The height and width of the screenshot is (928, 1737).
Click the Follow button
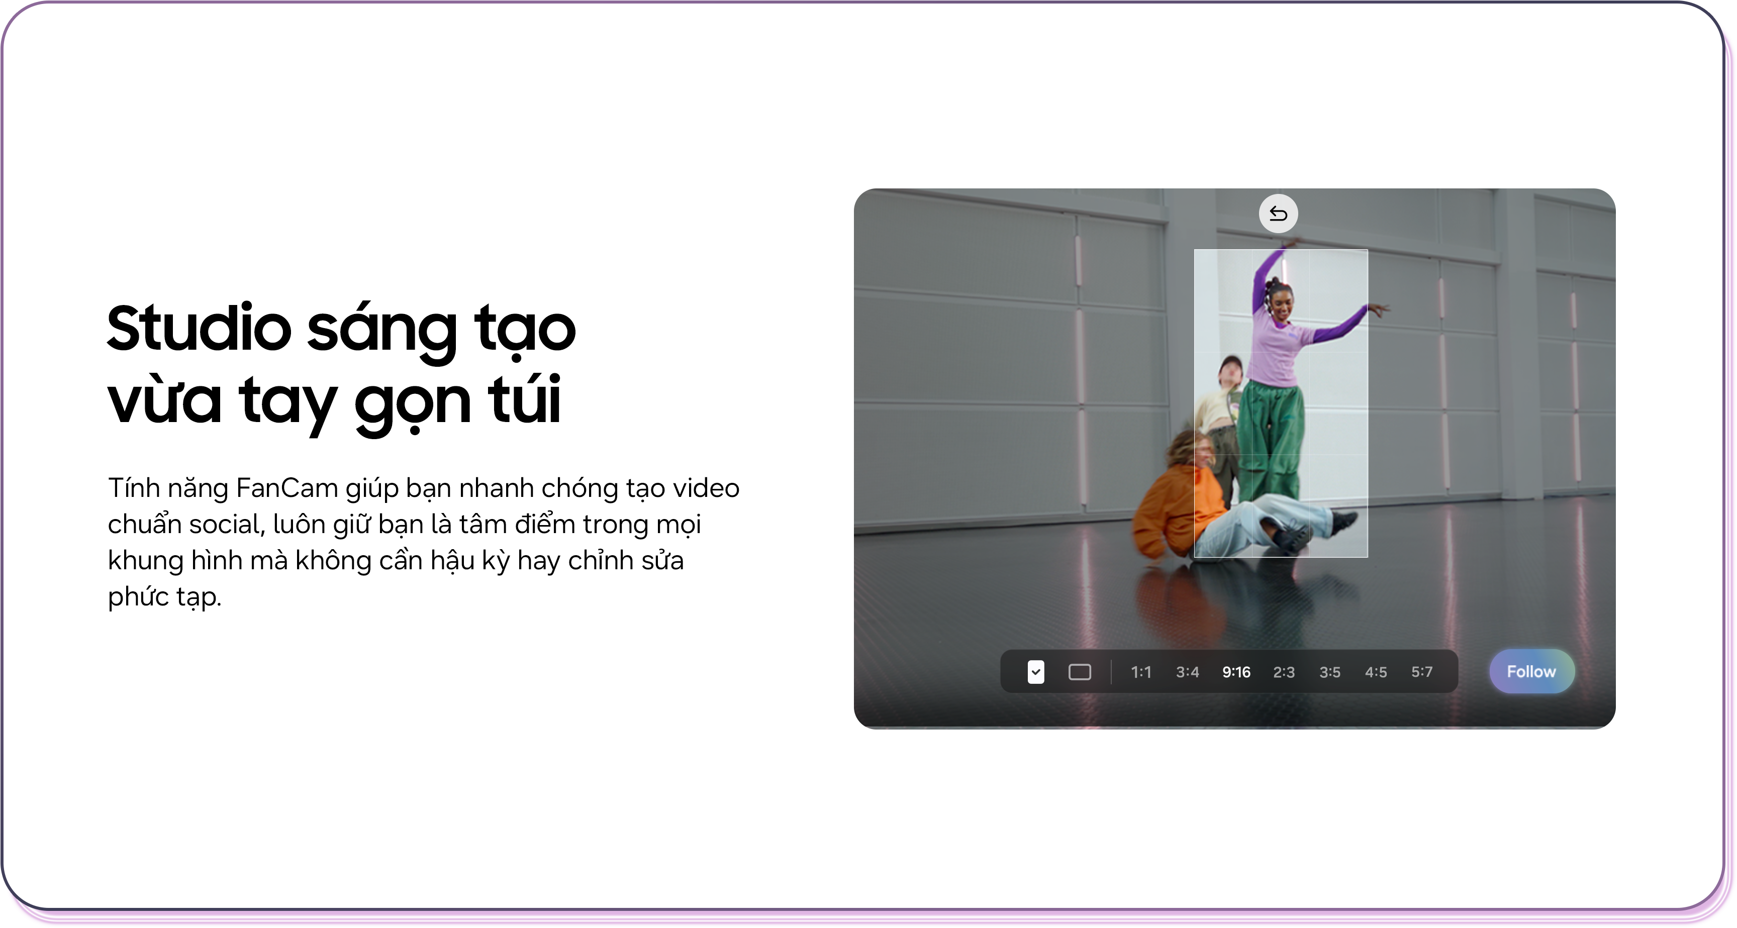click(x=1531, y=671)
